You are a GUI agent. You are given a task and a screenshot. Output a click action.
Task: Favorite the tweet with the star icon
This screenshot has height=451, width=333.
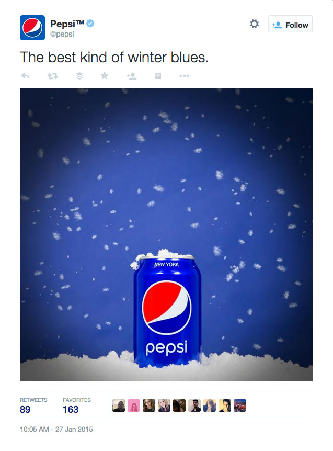(x=105, y=76)
